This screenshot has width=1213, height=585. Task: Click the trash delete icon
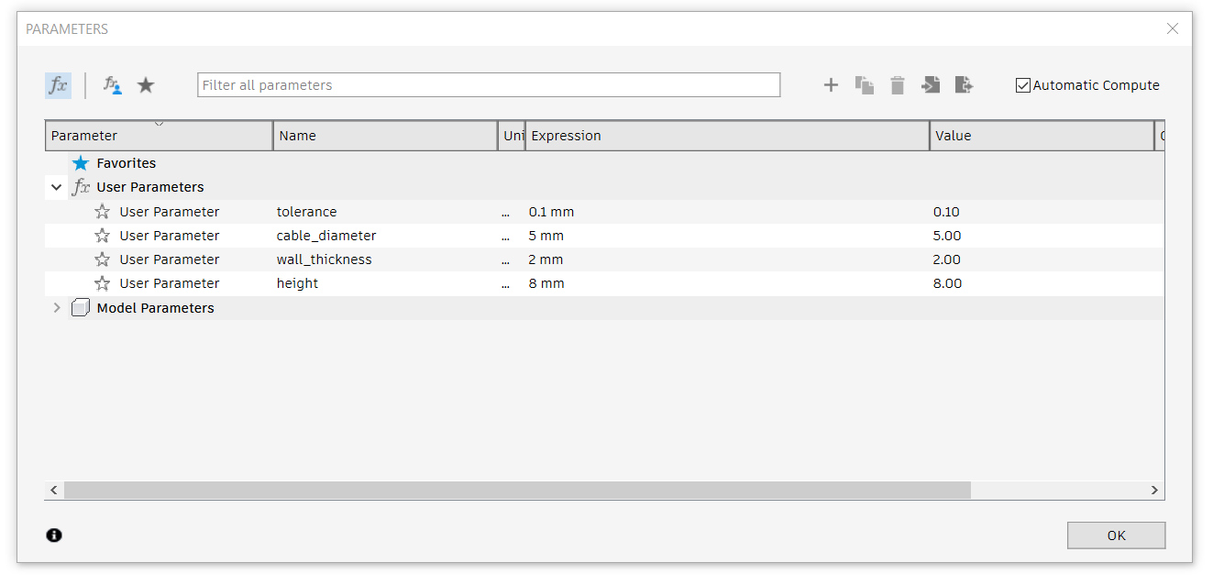coord(898,85)
